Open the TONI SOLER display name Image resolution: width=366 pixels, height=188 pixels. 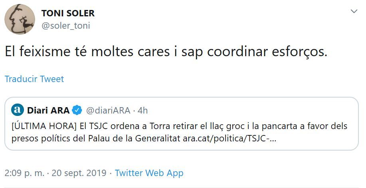pyautogui.click(x=68, y=13)
